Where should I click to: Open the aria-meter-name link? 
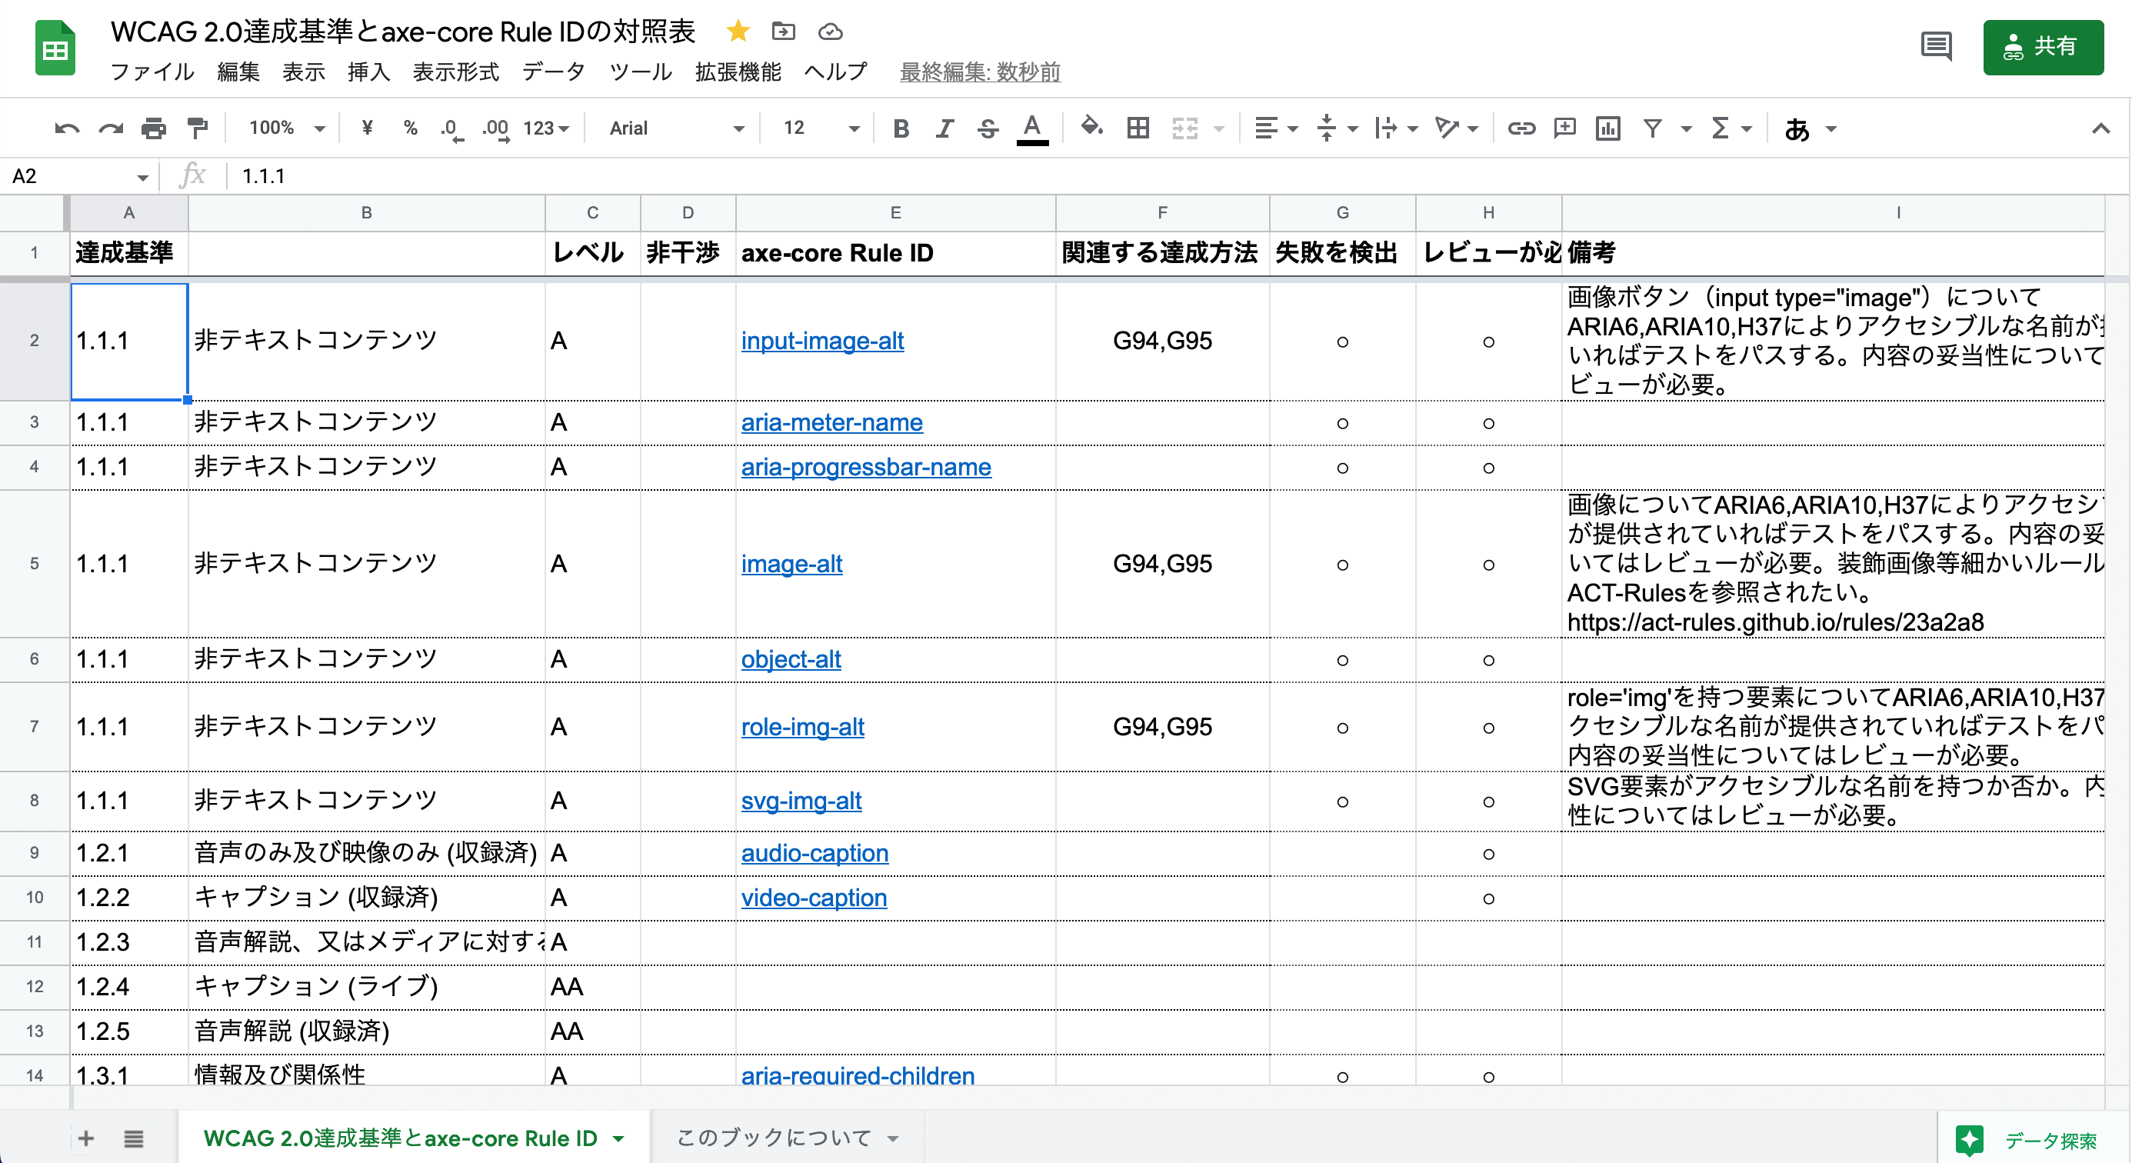point(831,423)
